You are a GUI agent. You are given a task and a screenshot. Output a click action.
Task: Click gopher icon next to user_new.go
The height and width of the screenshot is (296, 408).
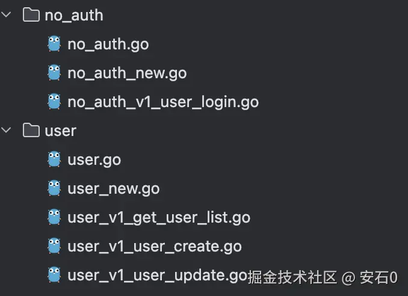point(54,188)
